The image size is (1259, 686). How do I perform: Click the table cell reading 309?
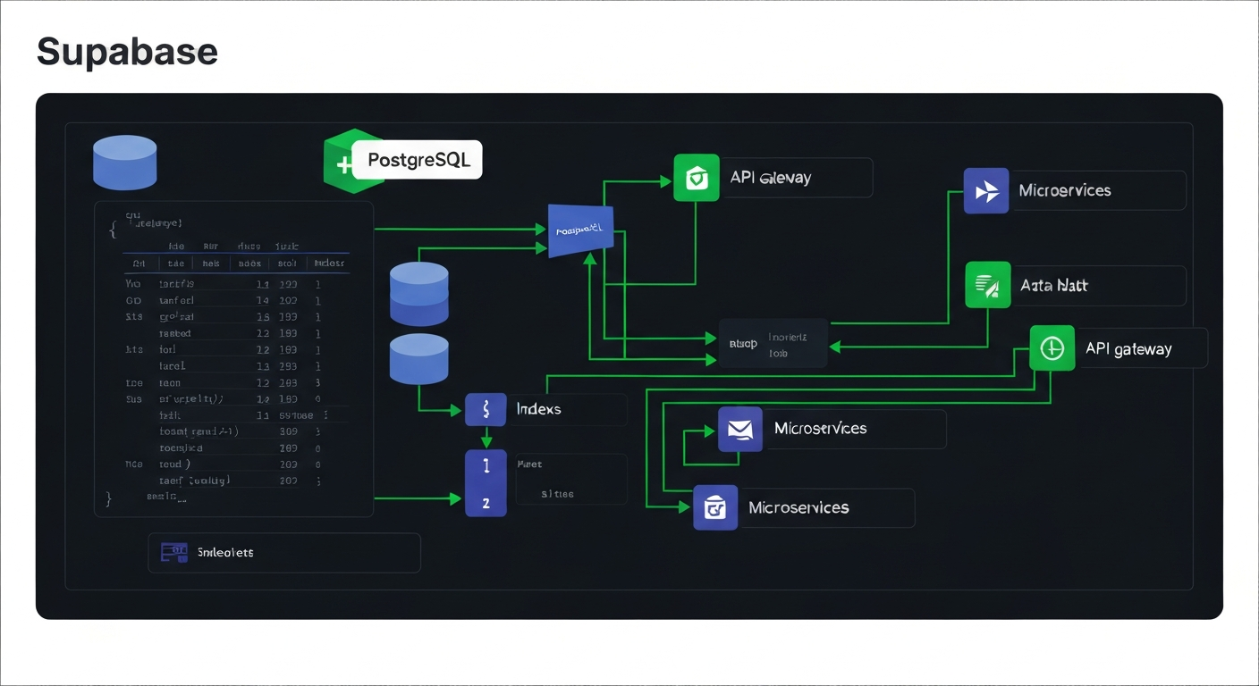pyautogui.click(x=288, y=431)
